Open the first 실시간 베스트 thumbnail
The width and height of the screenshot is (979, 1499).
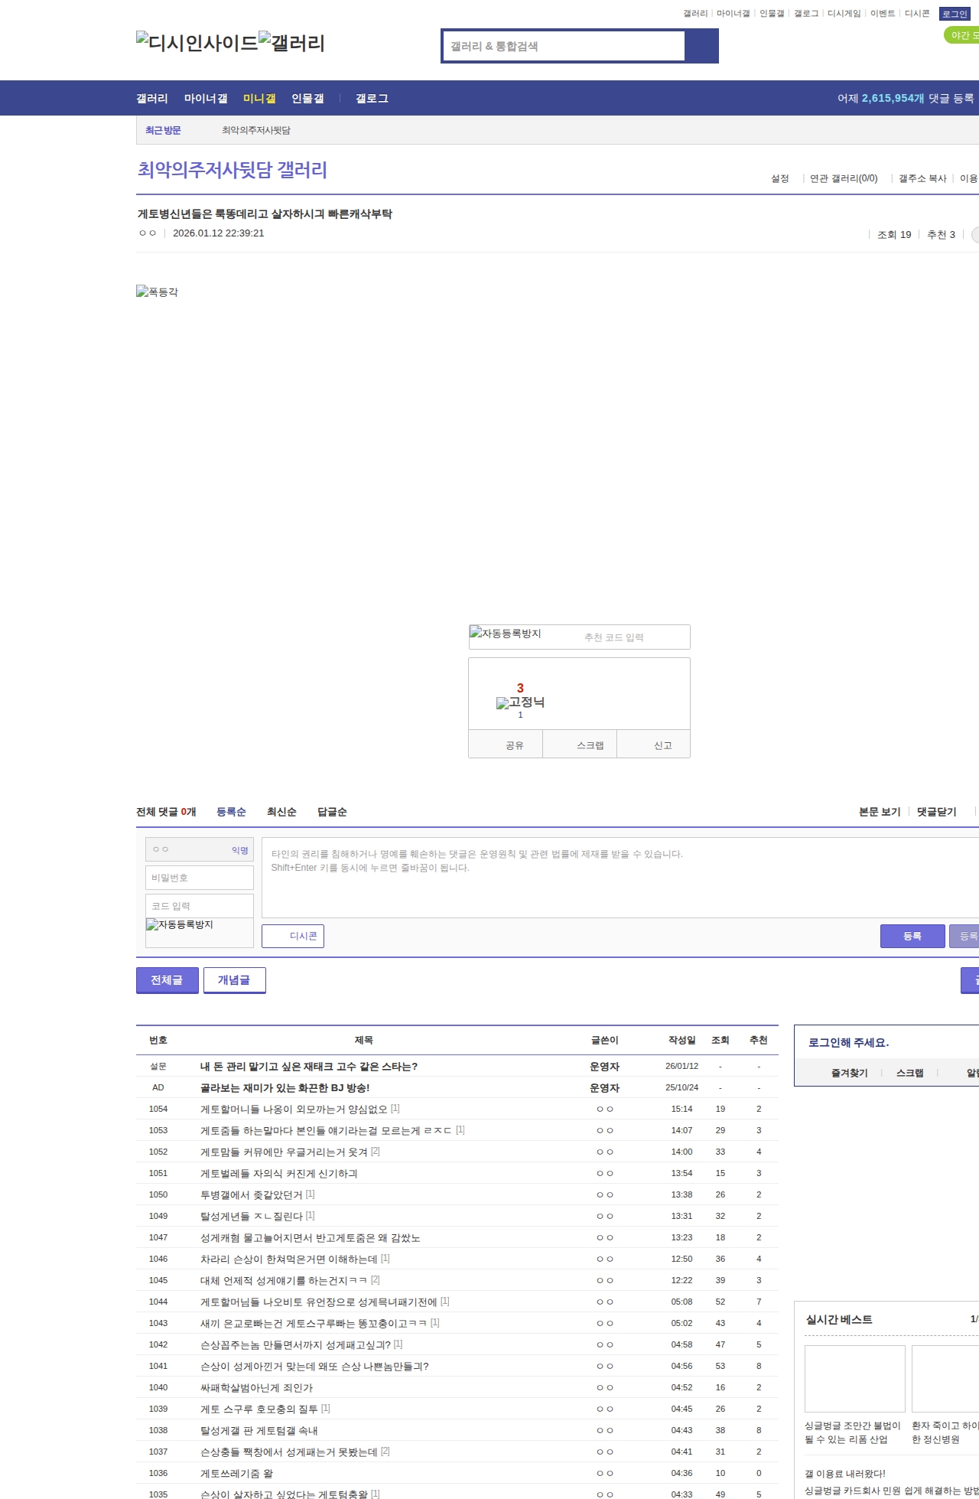coord(854,1378)
